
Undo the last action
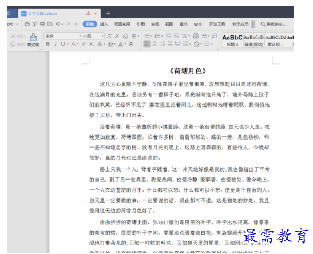58,24
